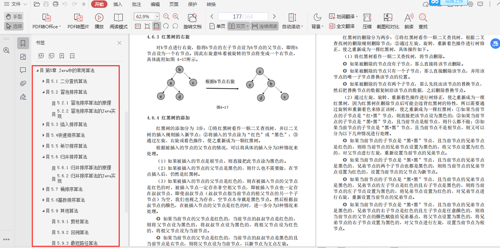Screen dimensions: 500x248
Task: Start slideshow with 播放 button
Action: [x=99, y=21]
